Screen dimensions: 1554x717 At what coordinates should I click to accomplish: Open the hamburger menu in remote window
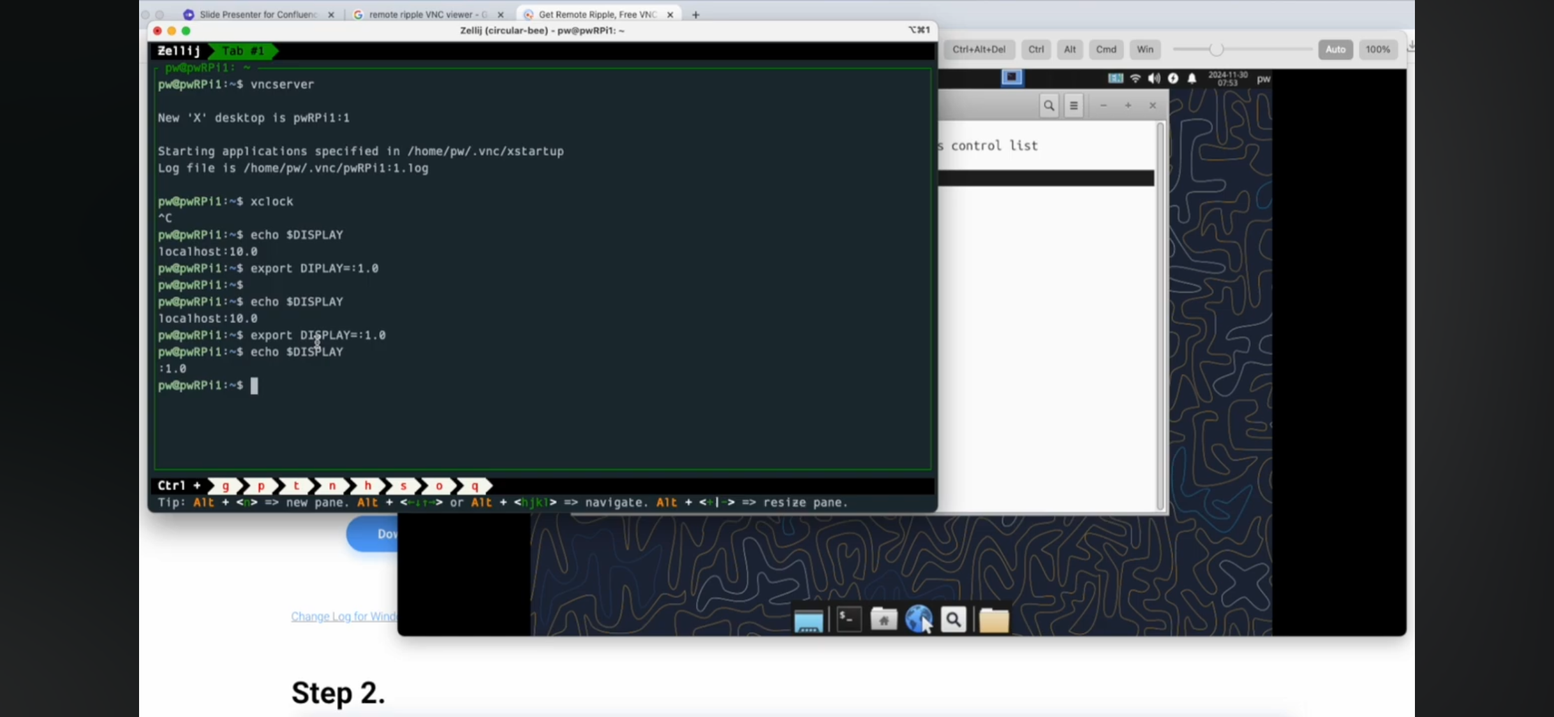click(1074, 106)
